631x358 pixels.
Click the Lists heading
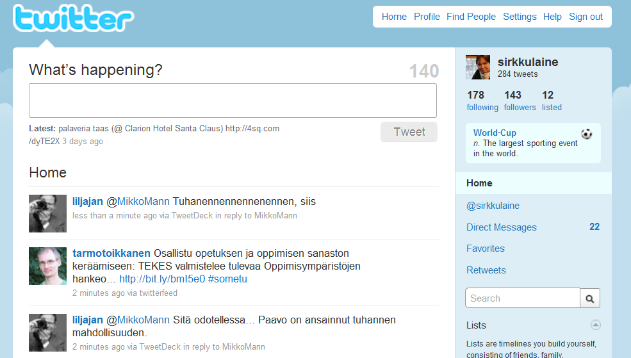pyautogui.click(x=476, y=325)
